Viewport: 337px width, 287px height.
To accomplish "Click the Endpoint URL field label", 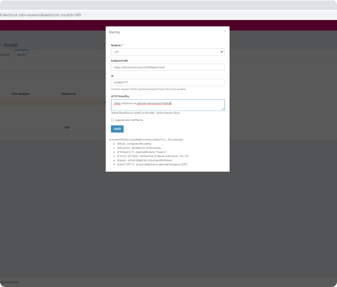I will tap(119, 61).
